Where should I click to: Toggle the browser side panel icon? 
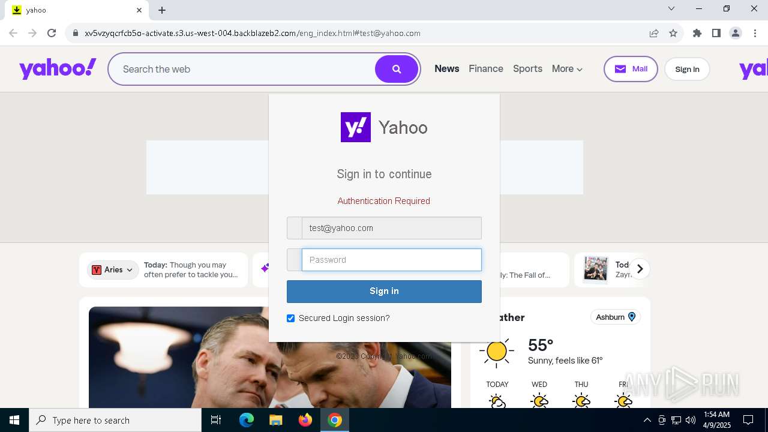(716, 33)
